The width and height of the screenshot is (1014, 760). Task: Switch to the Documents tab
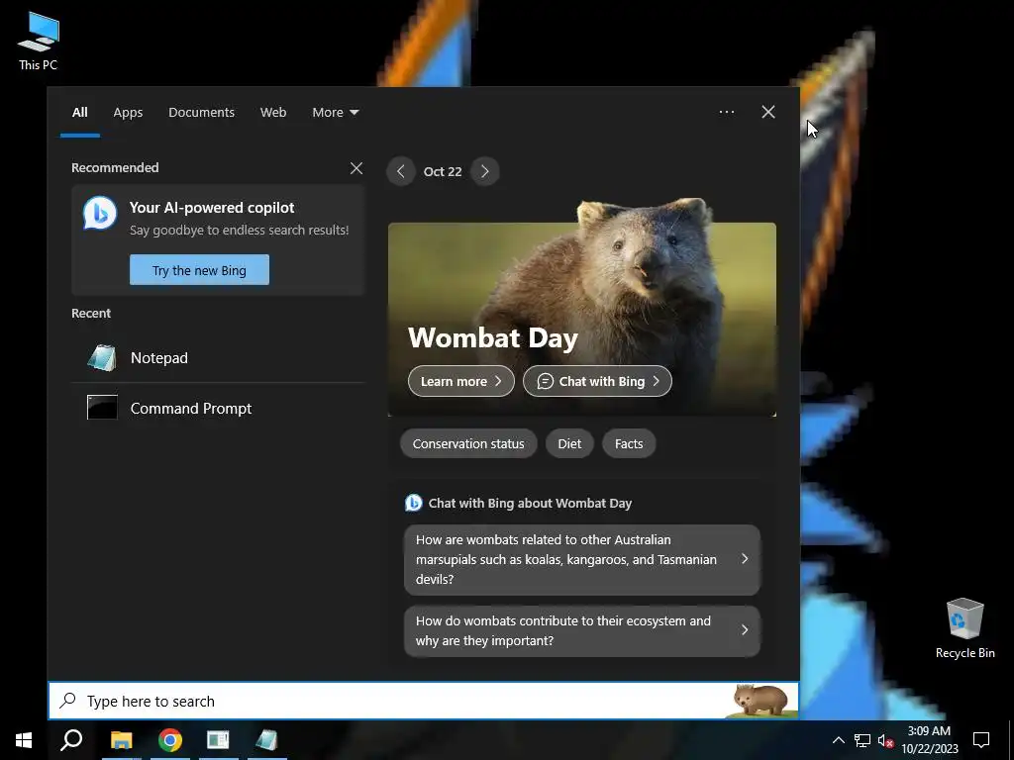[201, 113]
